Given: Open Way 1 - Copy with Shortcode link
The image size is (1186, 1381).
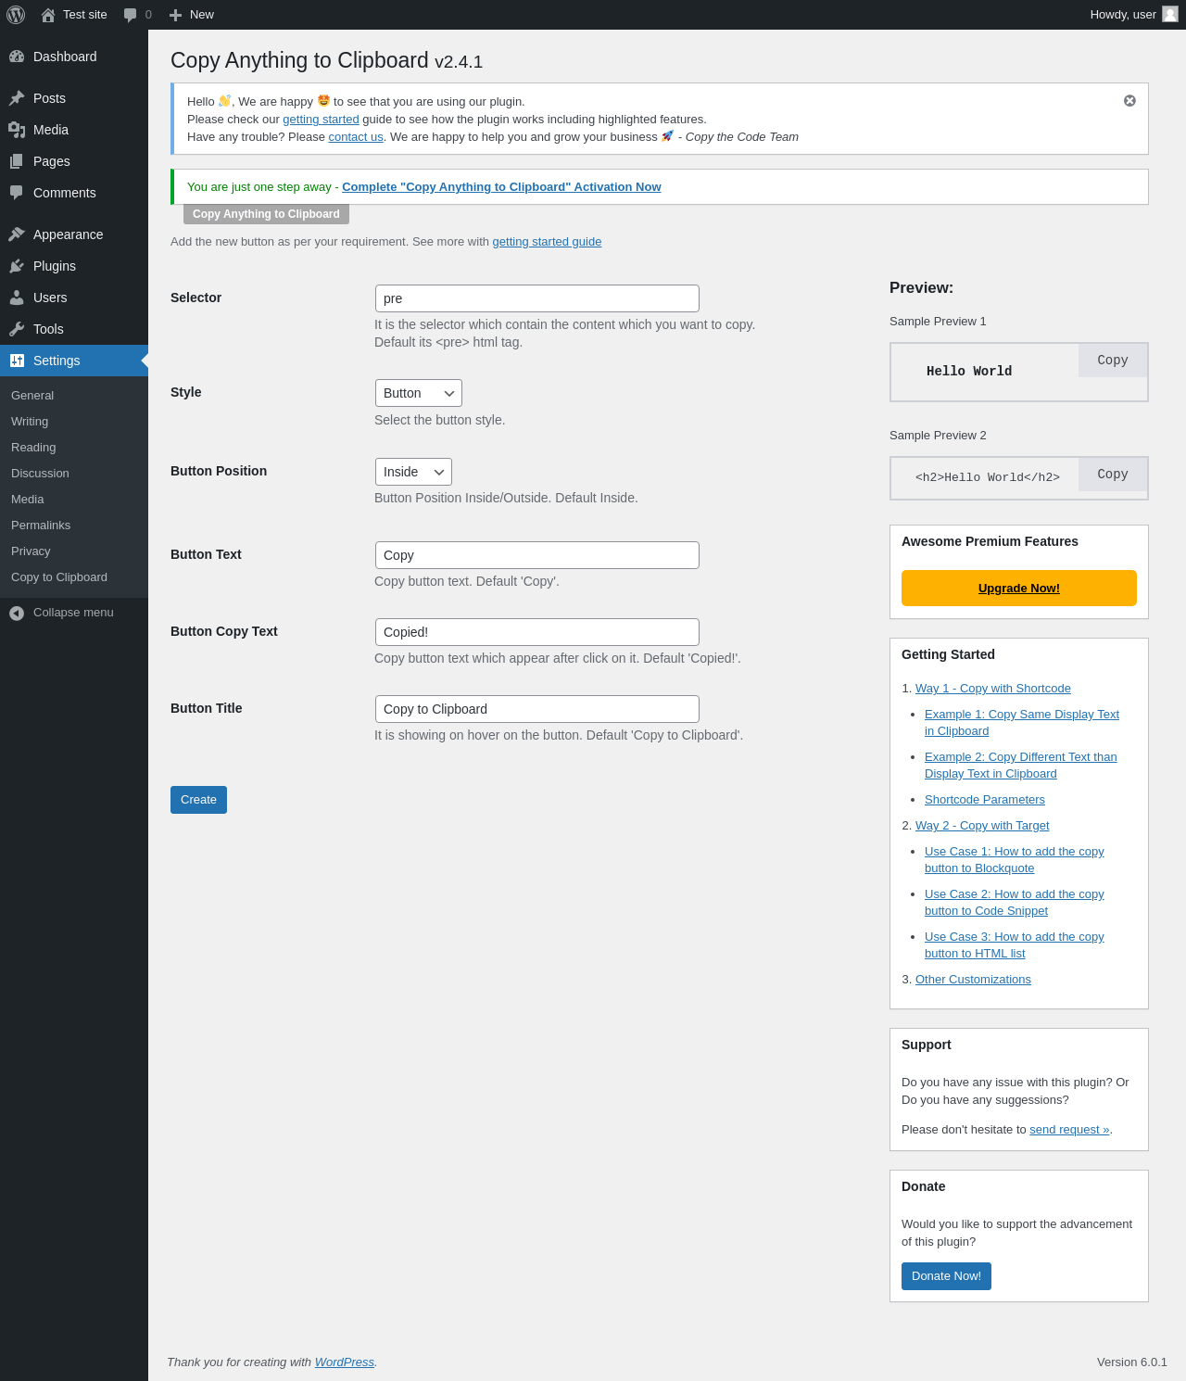Looking at the screenshot, I should click(993, 689).
